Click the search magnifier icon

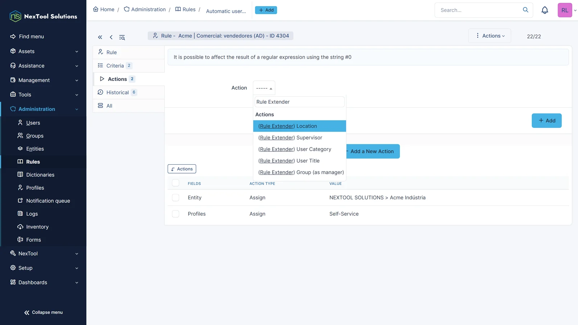click(x=526, y=10)
